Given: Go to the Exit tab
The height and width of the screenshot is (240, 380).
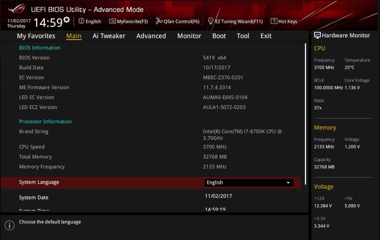Looking at the screenshot, I should 266,36.
